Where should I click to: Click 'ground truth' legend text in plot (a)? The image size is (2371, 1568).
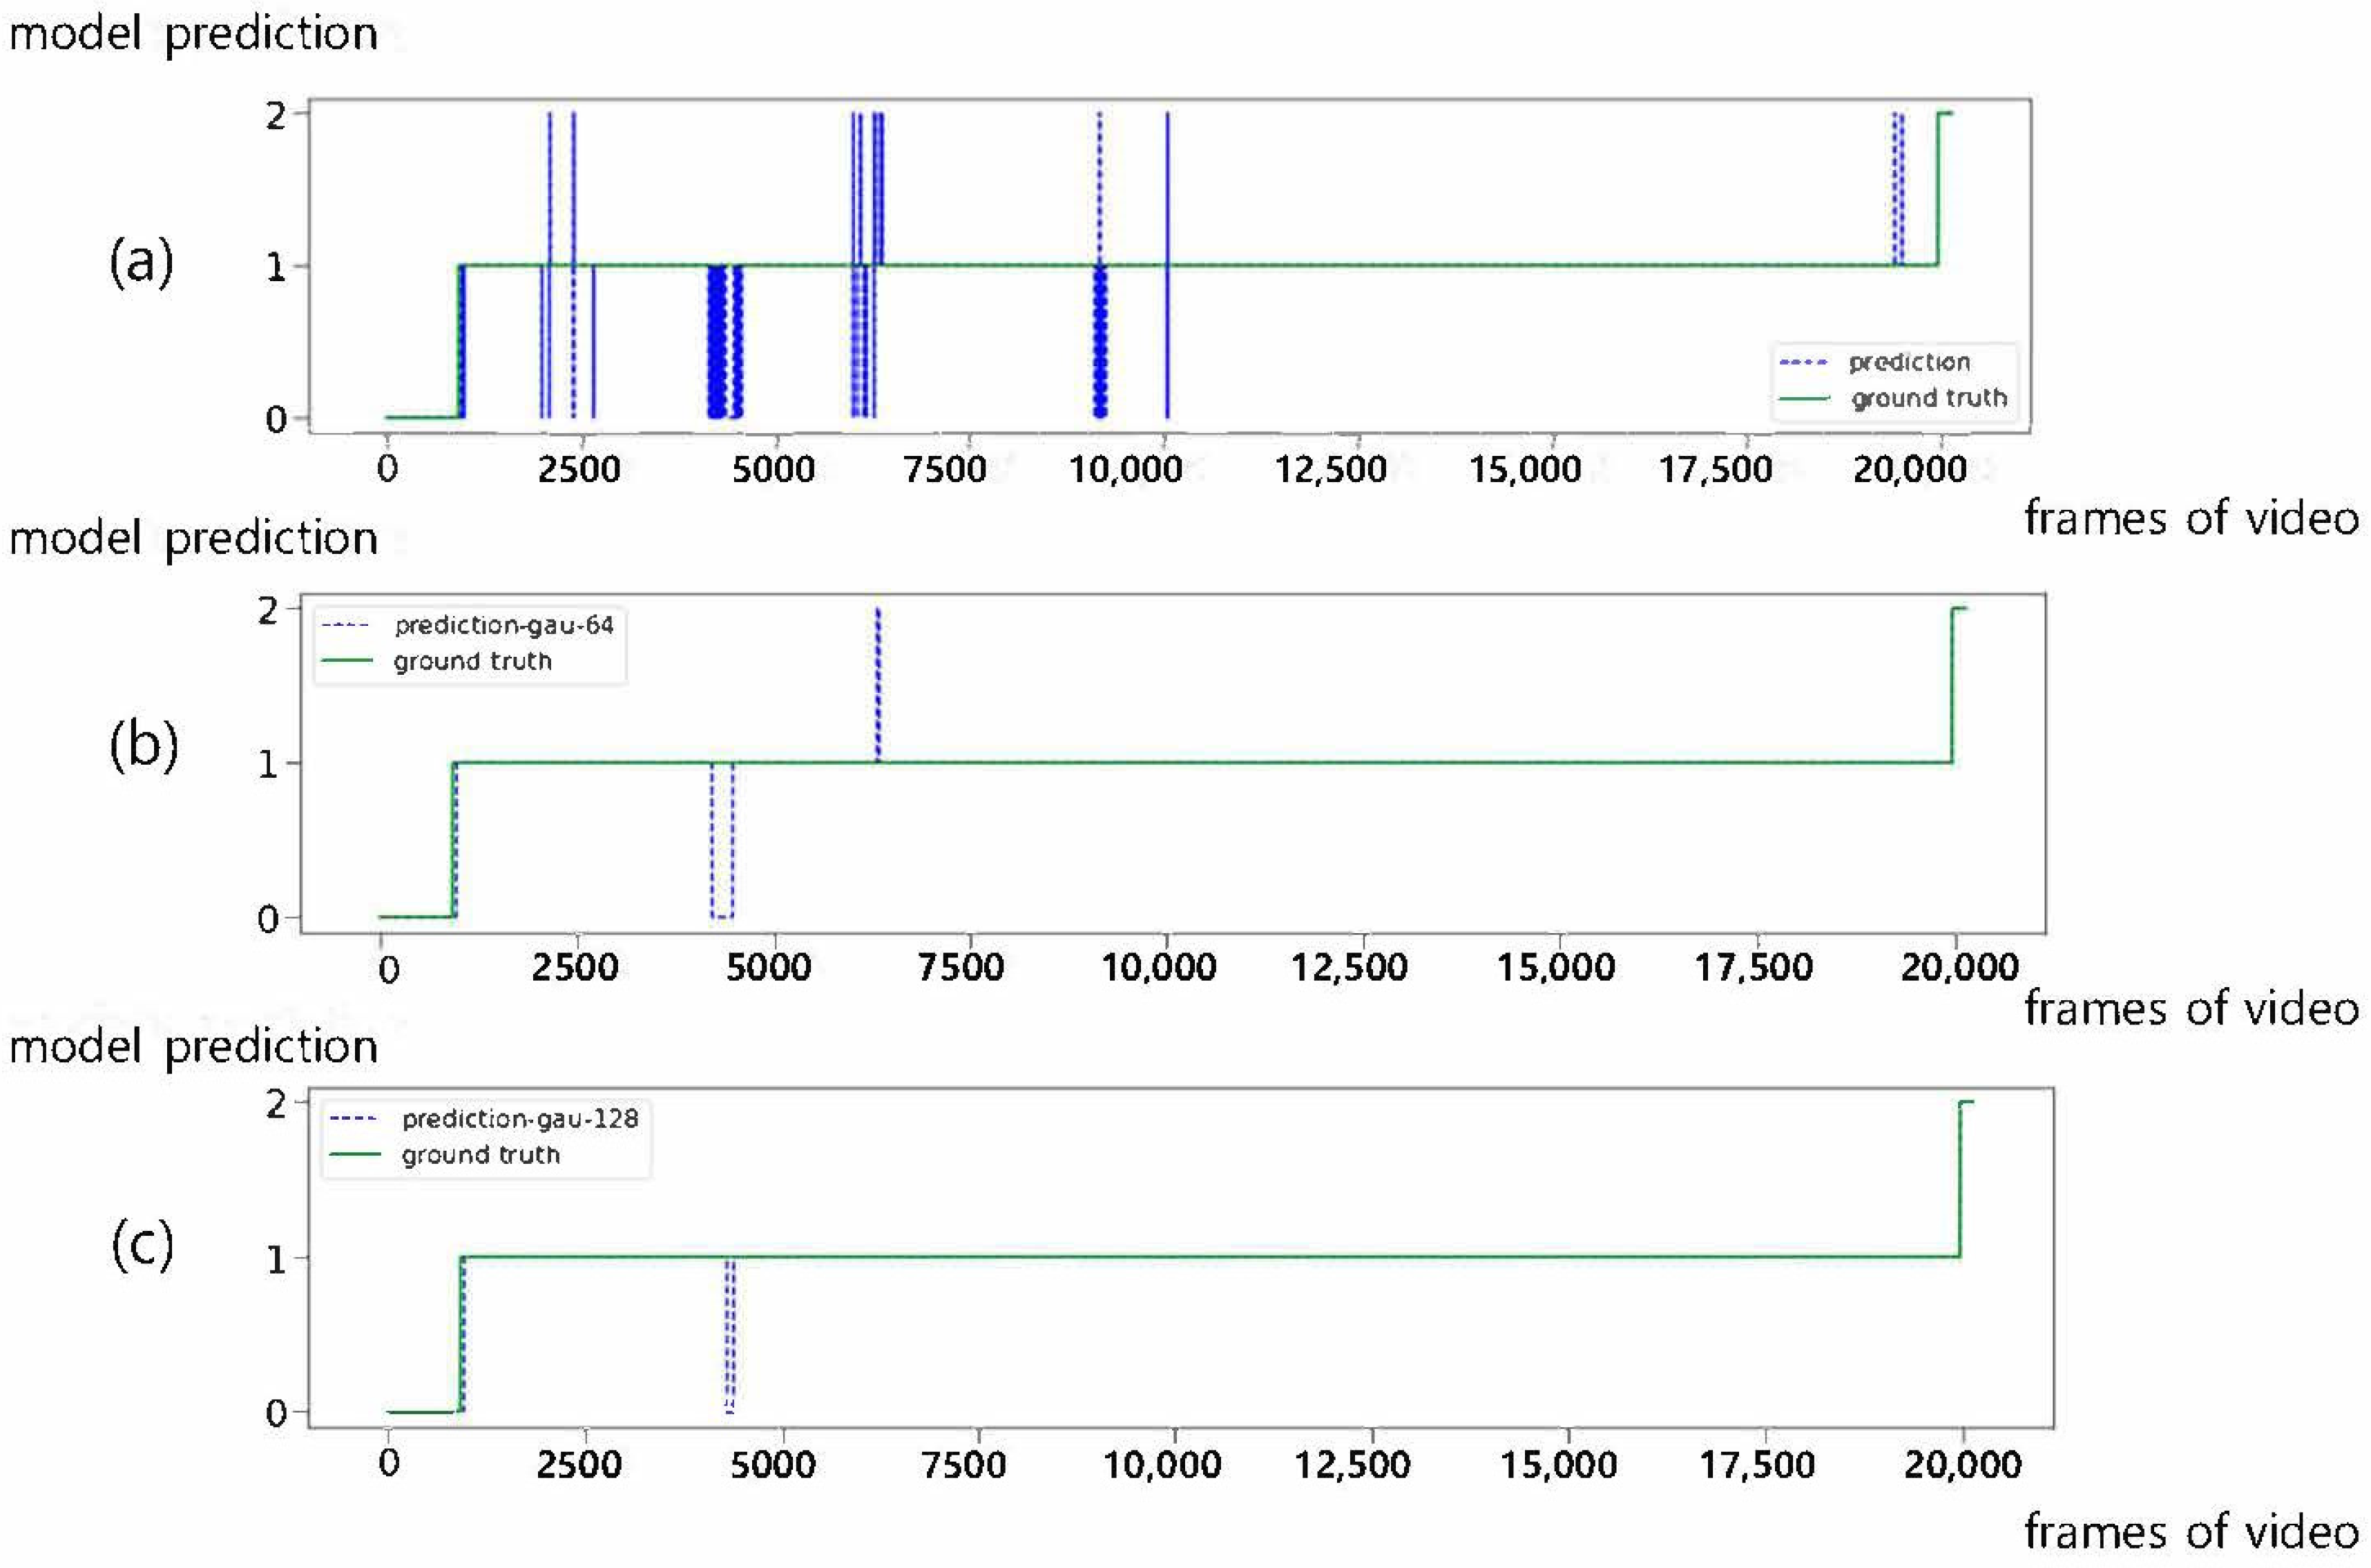point(1928,398)
